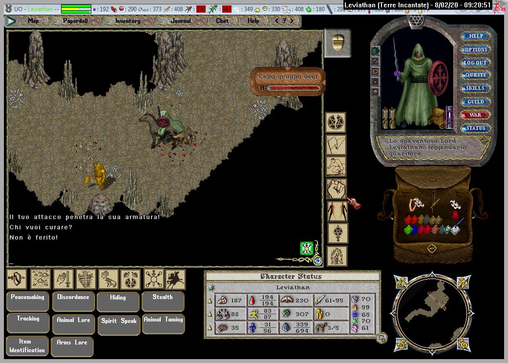The height and width of the screenshot is (363, 508).
Task: Open the Map menu
Action: (x=33, y=20)
